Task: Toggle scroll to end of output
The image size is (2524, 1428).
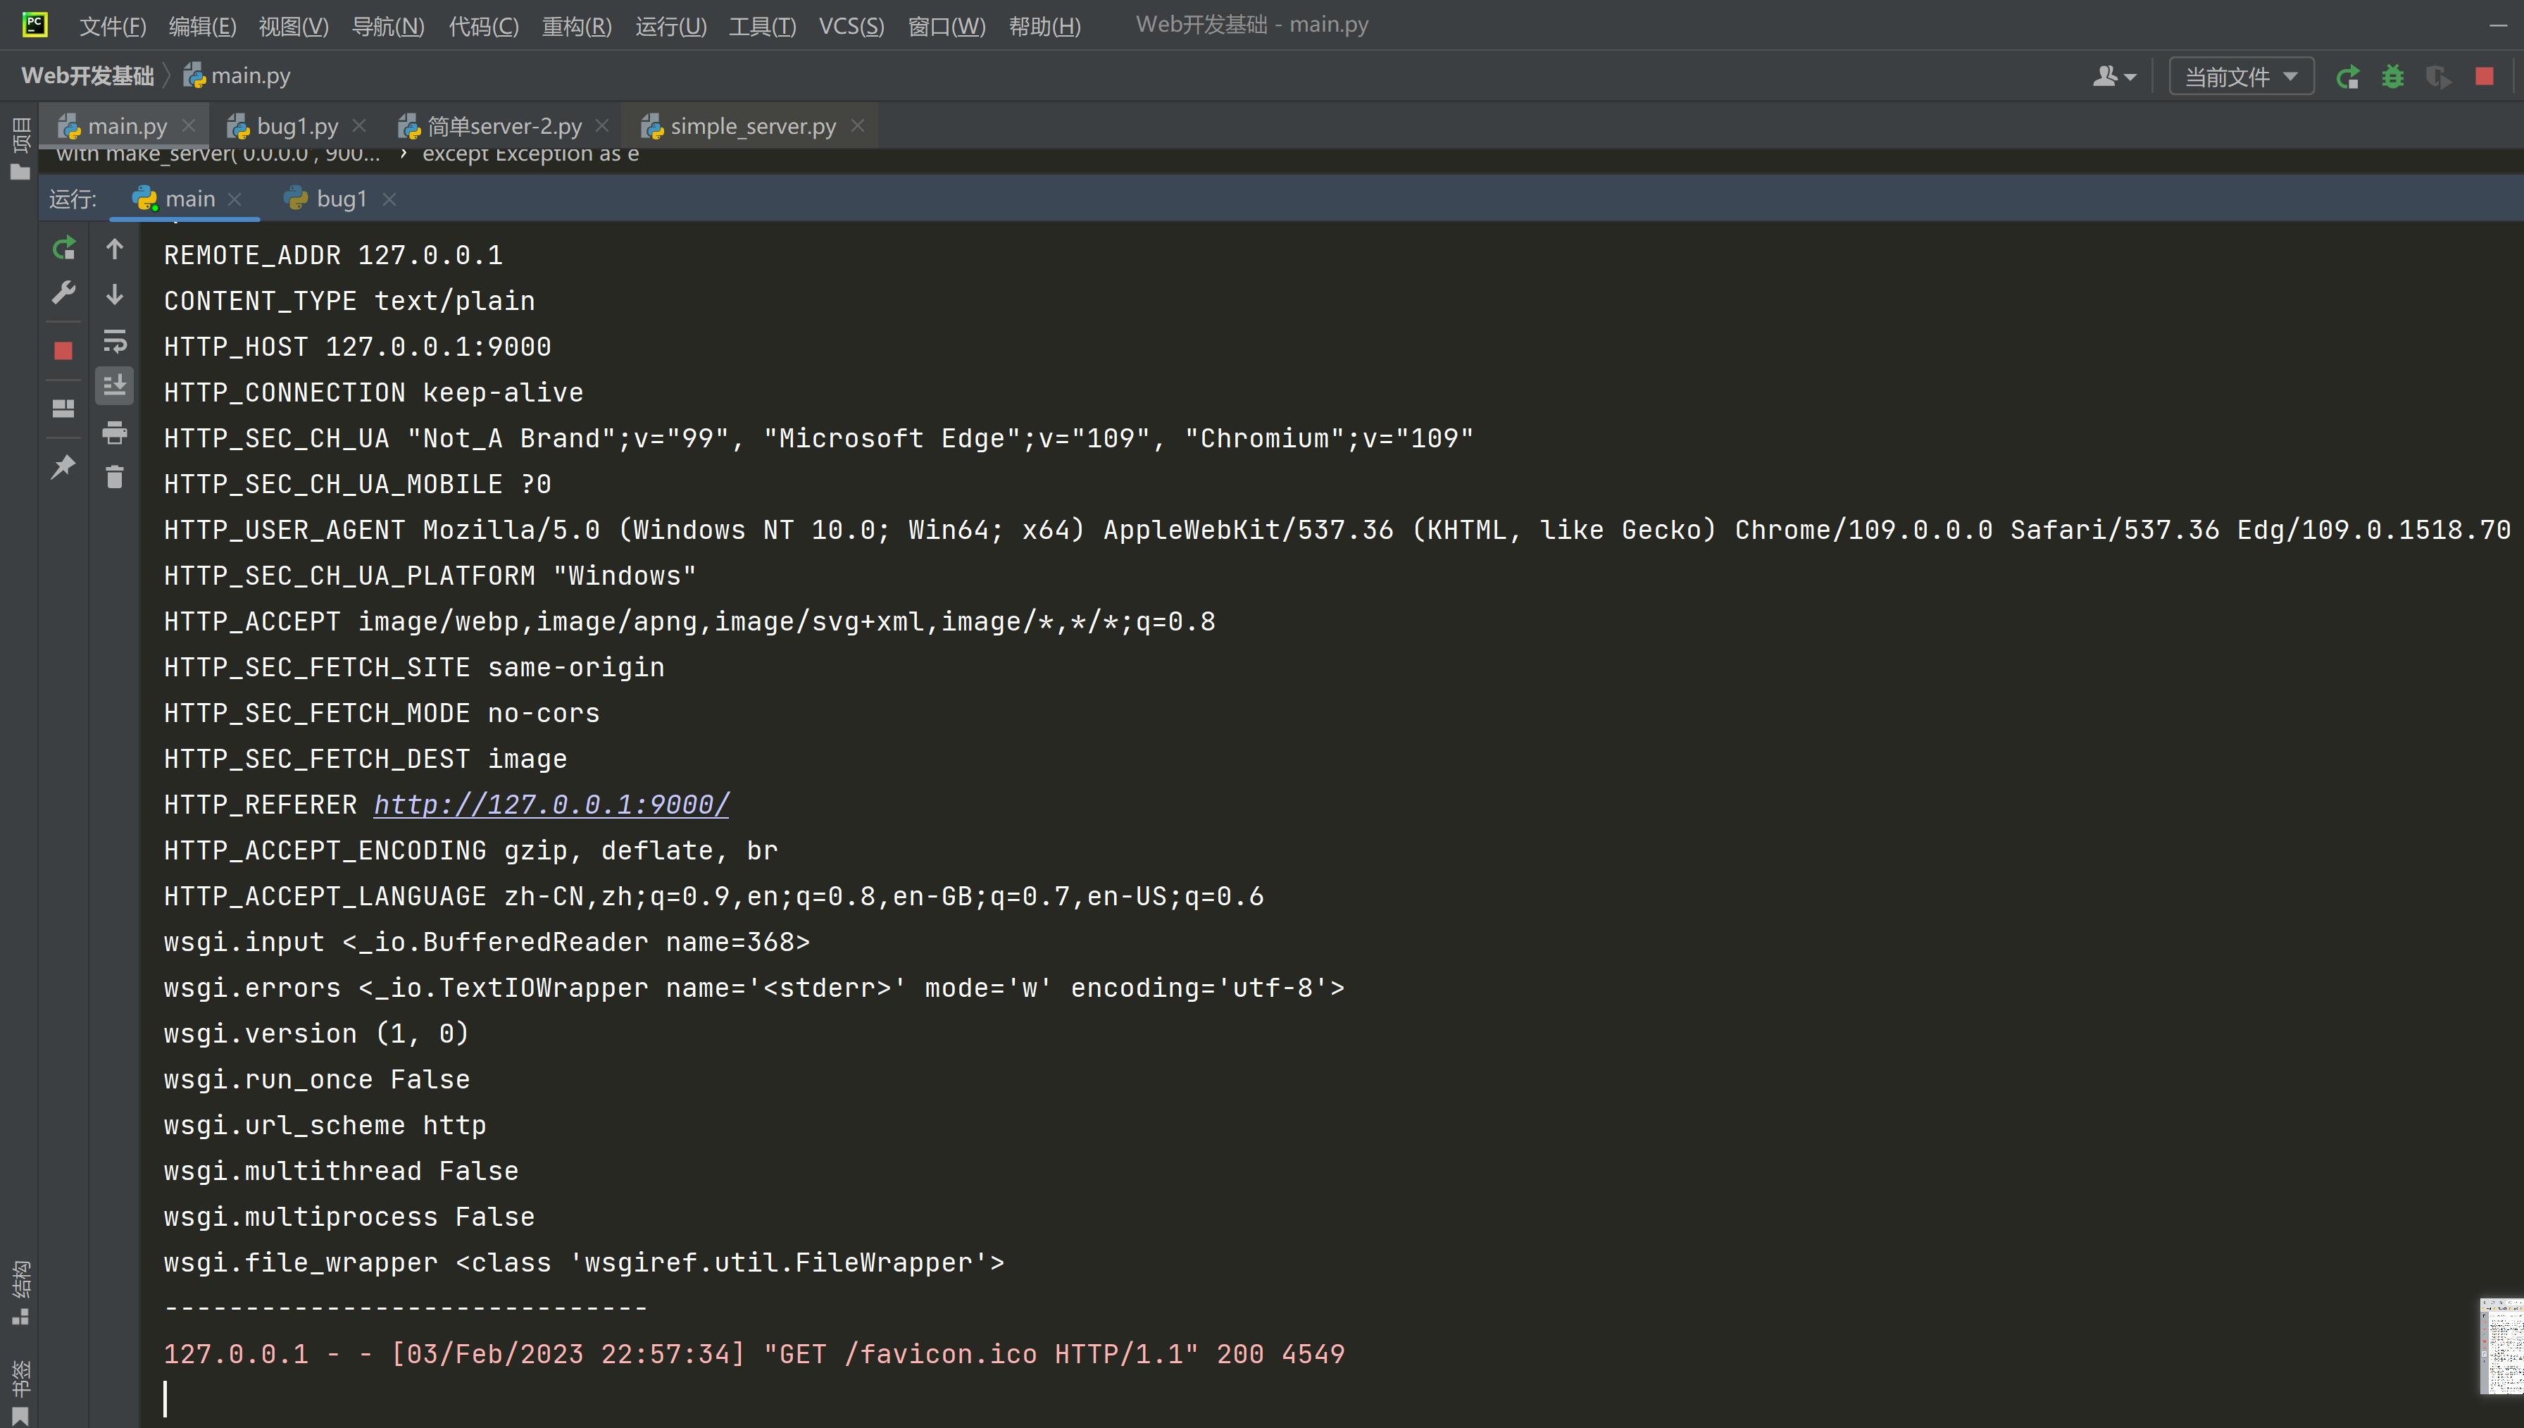Action: (115, 385)
